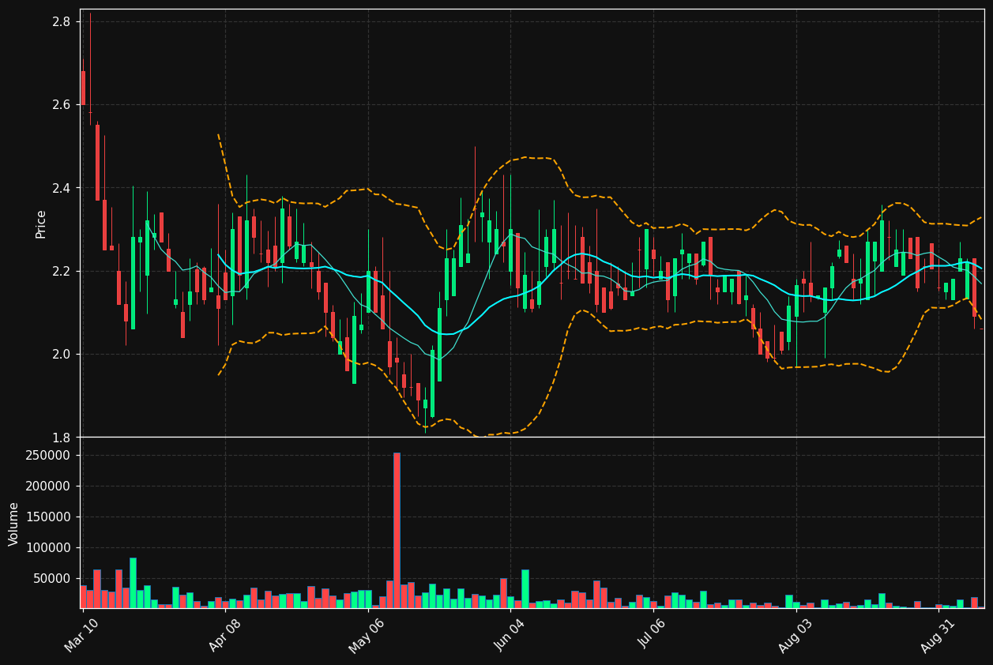Click the Jul 06 date label

tap(653, 635)
